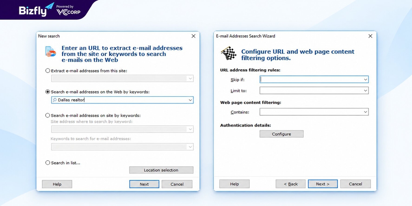Viewport: 412px width, 206px height.
Task: Click the 'Site address where to search by keyword:' label
Action: pos(92,122)
